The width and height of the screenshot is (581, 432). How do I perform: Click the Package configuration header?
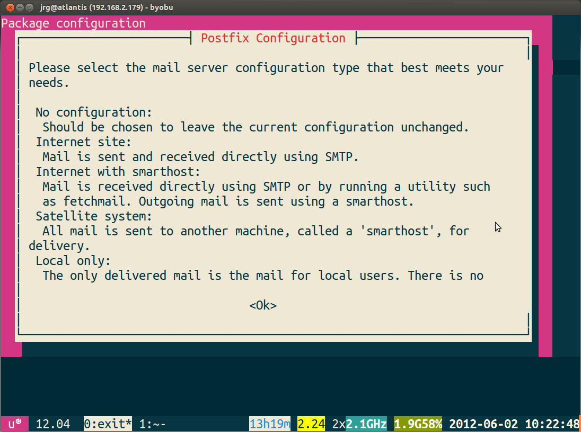73,23
